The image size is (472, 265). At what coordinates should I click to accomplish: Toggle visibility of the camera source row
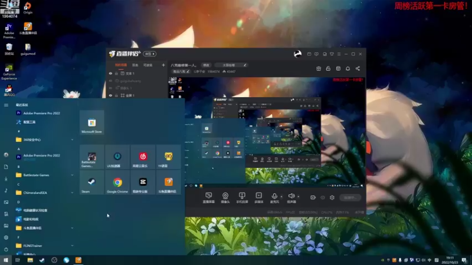(x=110, y=88)
